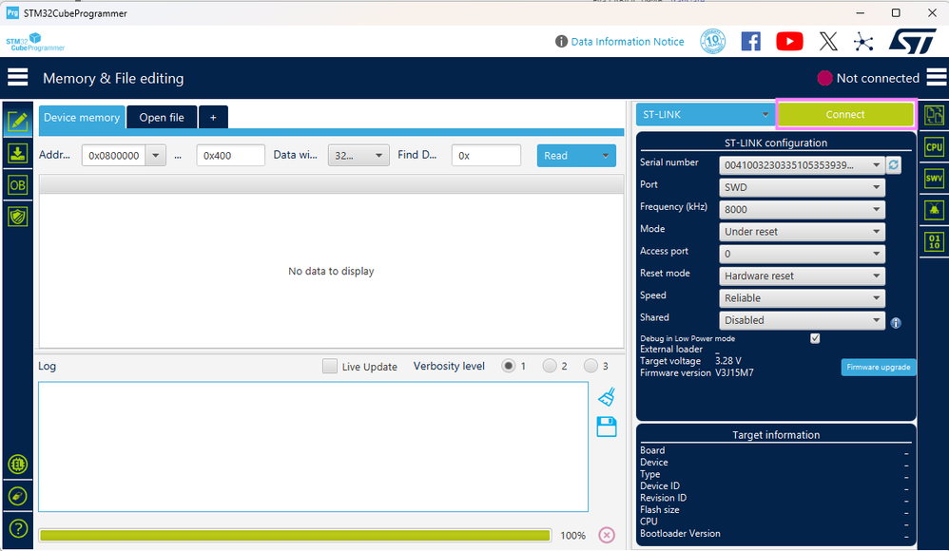Switch to the Open file tab
The image size is (949, 551).
(x=162, y=118)
